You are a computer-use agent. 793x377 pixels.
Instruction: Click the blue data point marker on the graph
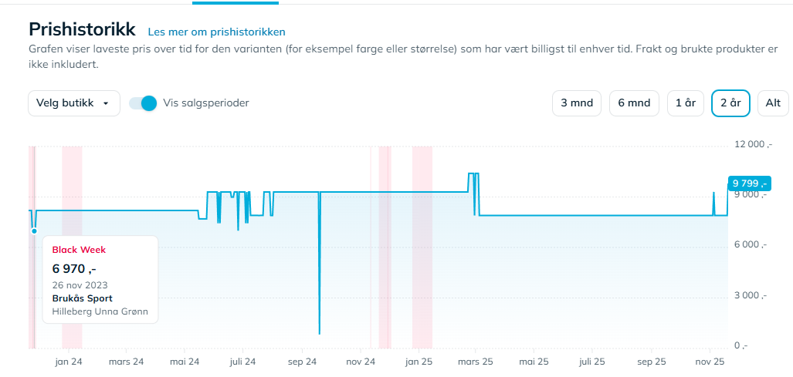click(x=34, y=231)
